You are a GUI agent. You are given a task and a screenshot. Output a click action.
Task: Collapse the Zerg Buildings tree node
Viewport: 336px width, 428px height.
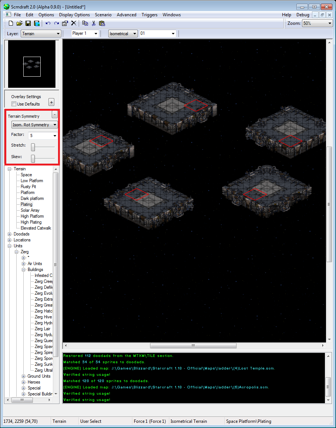(24, 270)
